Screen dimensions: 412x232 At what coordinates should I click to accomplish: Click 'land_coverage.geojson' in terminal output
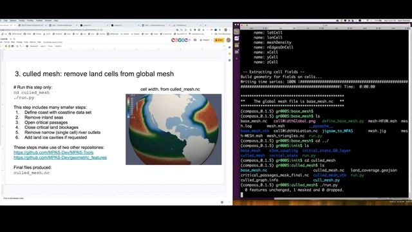pos(373,170)
